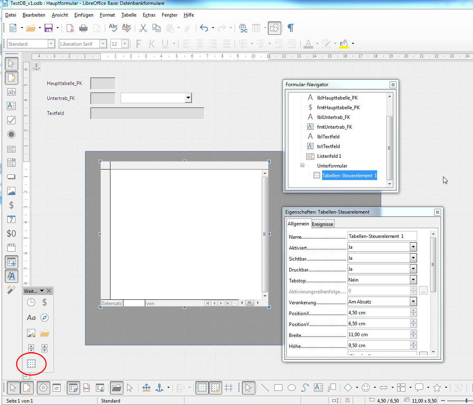Export the form directly as PDF

click(70, 28)
